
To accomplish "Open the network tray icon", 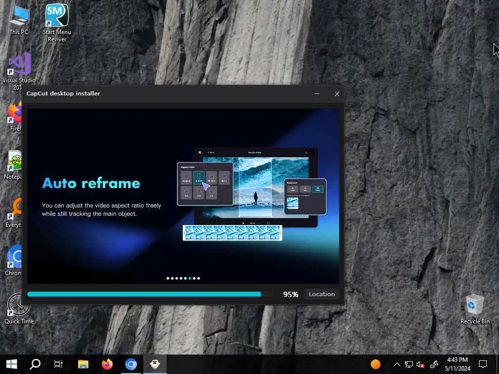I will pos(409,364).
